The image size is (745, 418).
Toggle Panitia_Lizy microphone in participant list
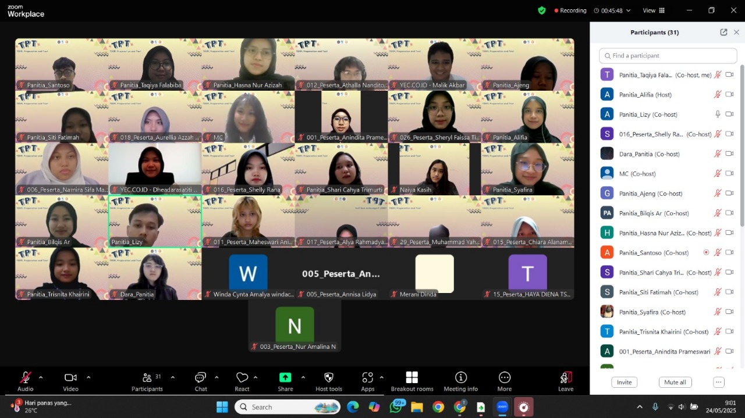pos(718,115)
